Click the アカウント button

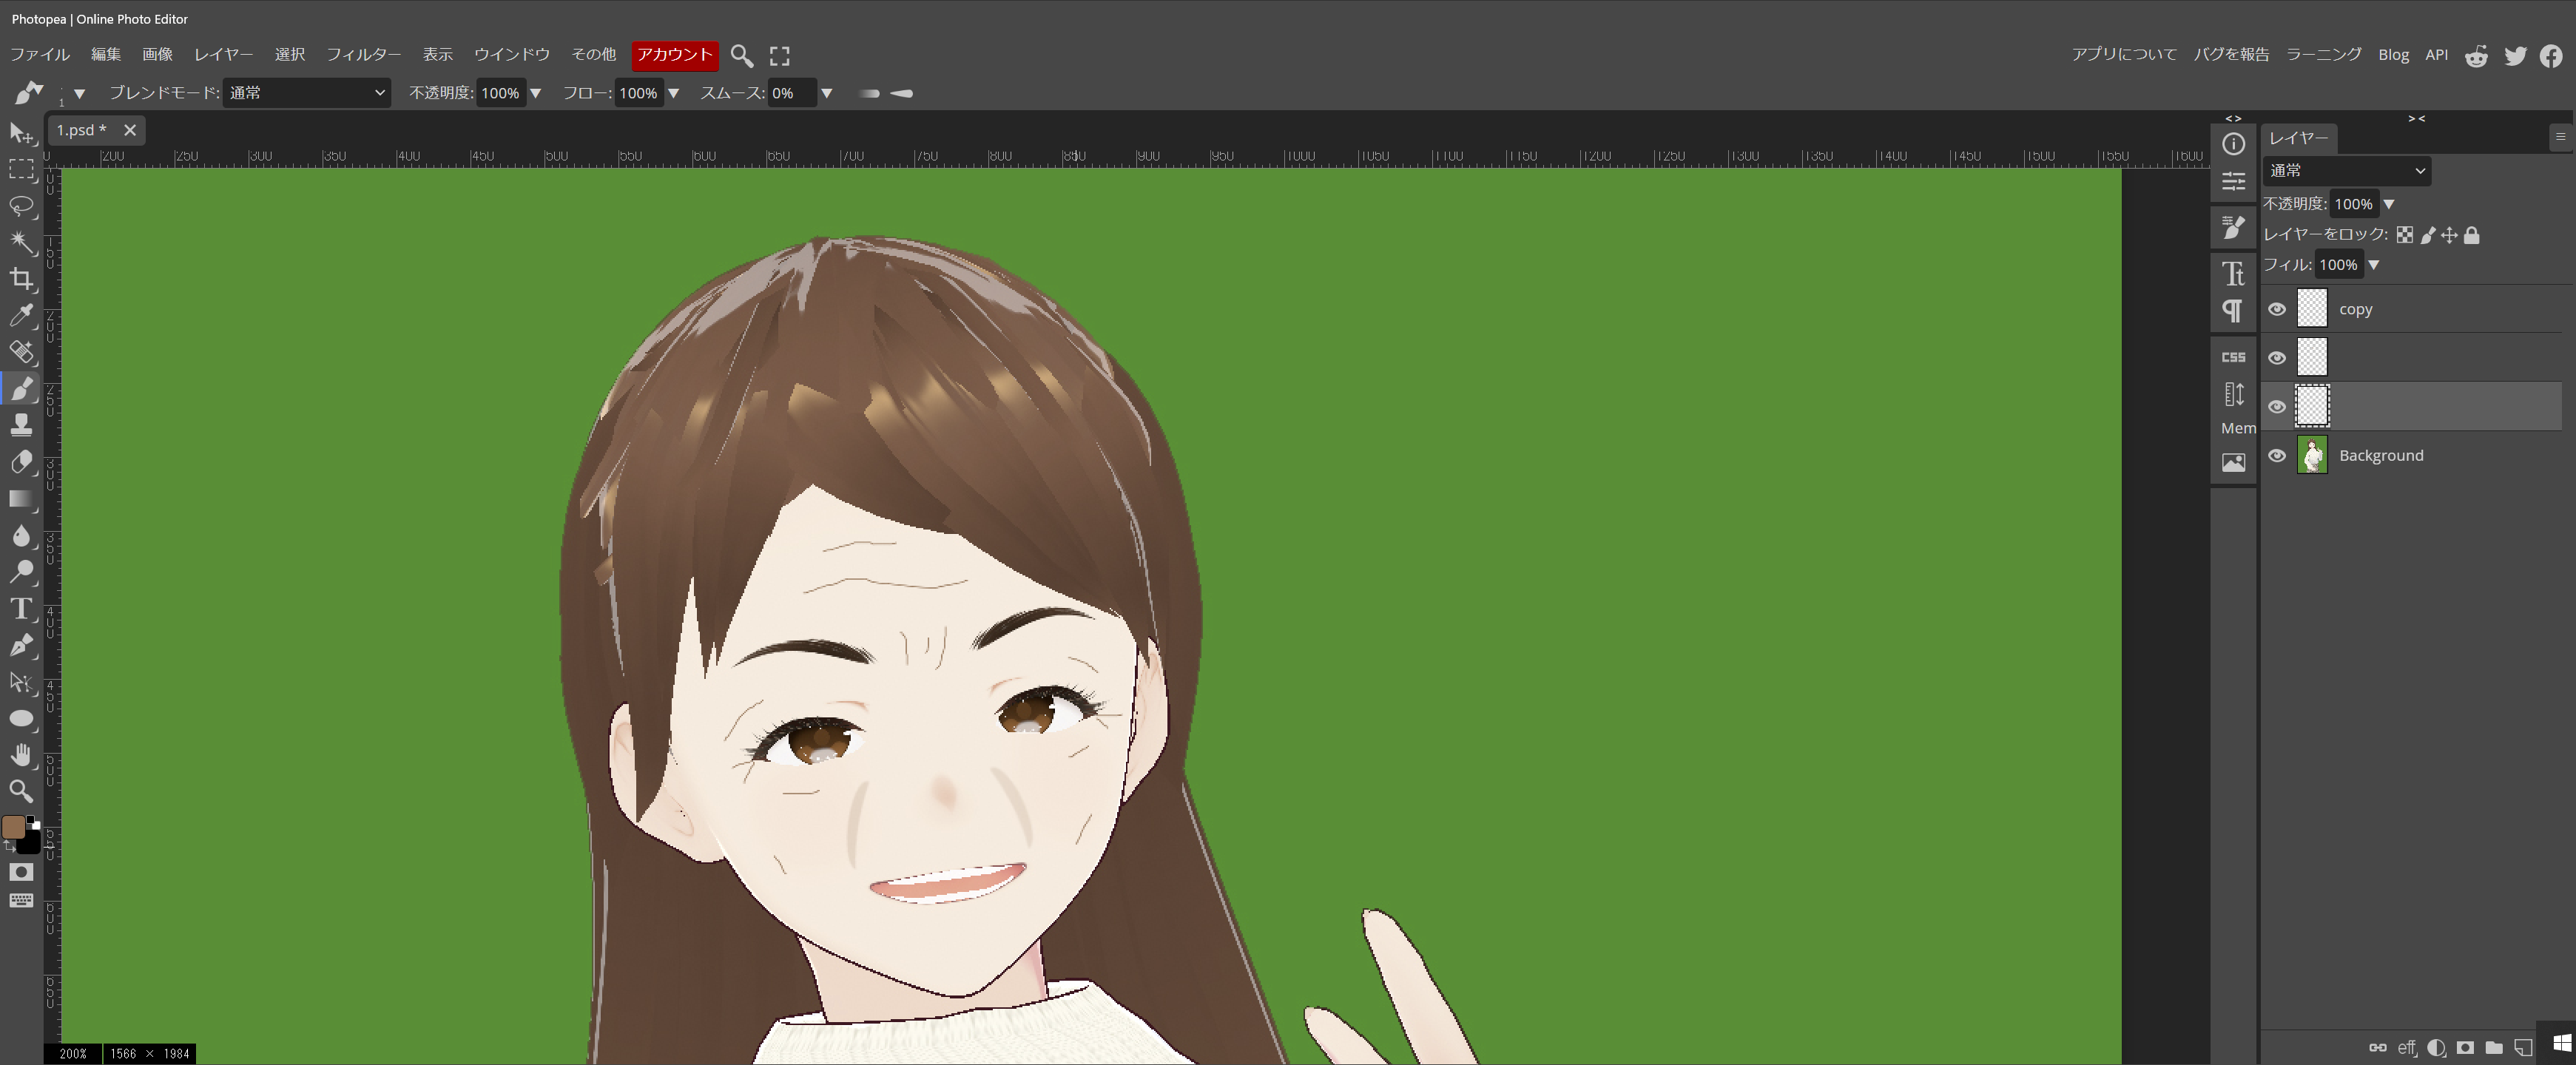[x=675, y=54]
